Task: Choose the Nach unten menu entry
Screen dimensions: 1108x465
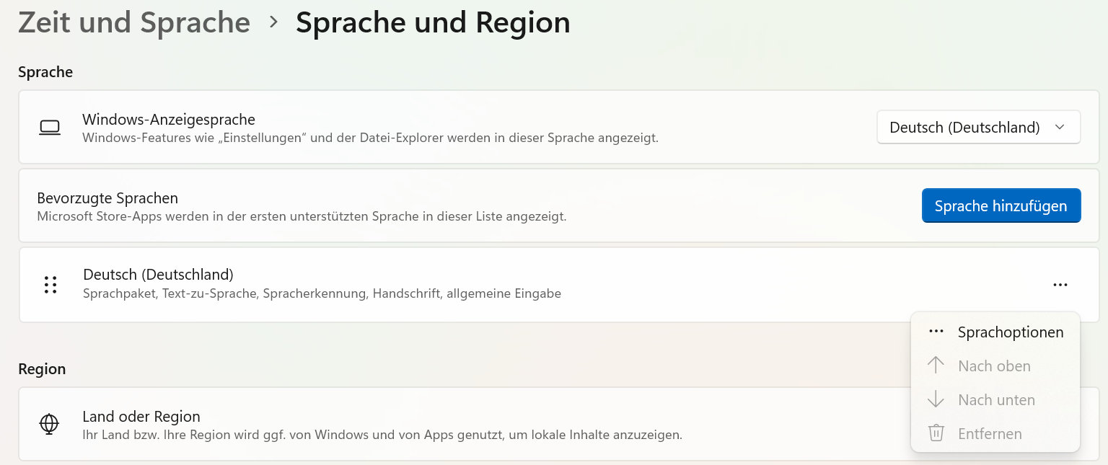Action: pyautogui.click(x=996, y=400)
